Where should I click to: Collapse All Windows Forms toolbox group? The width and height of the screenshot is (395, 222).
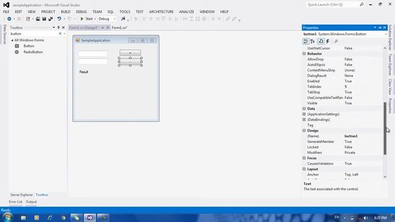point(12,40)
